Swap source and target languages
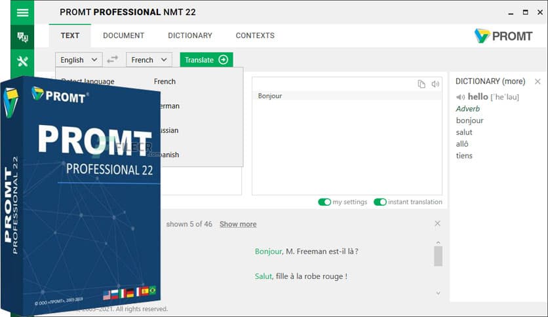Viewport: 548px width, 317px height. (x=113, y=60)
